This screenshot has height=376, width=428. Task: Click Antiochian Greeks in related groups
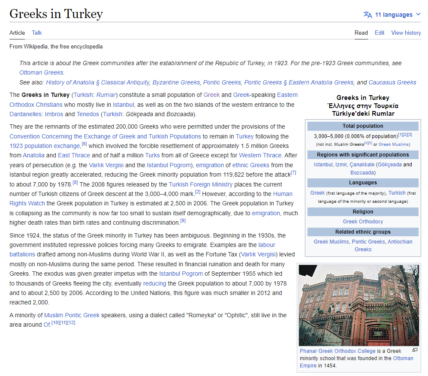click(400, 242)
